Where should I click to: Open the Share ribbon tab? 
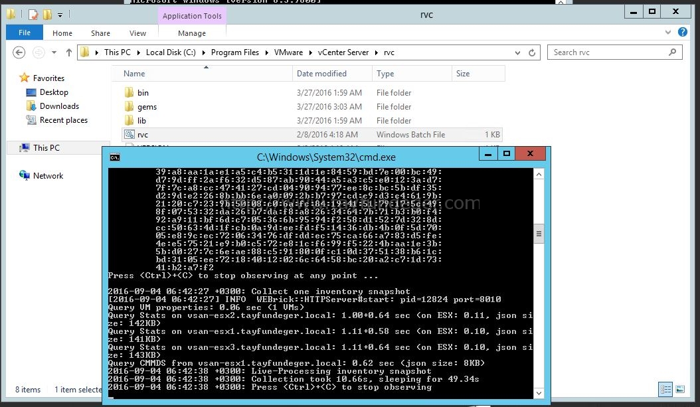(100, 33)
